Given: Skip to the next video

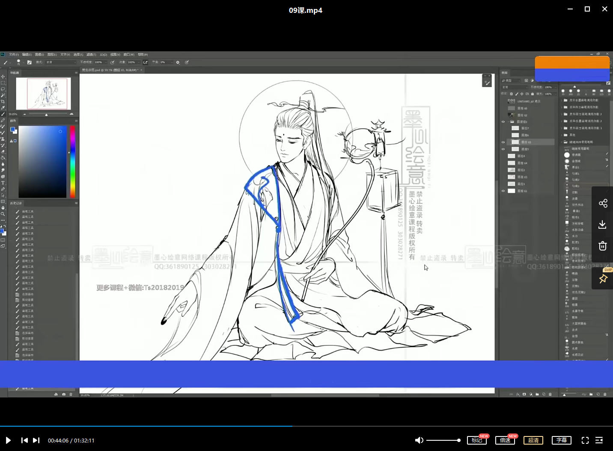Looking at the screenshot, I should coord(36,440).
